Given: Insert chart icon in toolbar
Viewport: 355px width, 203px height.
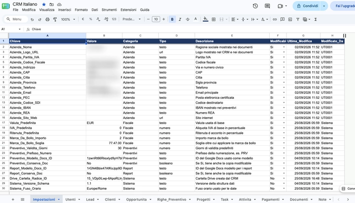Looking at the screenshot, I should (290, 19).
